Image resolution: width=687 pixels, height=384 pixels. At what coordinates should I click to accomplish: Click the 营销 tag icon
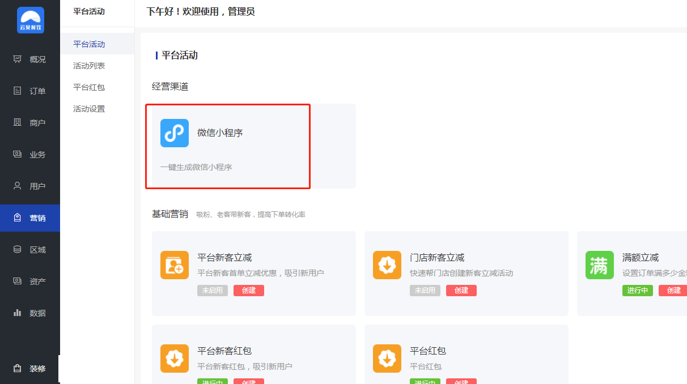pyautogui.click(x=18, y=217)
